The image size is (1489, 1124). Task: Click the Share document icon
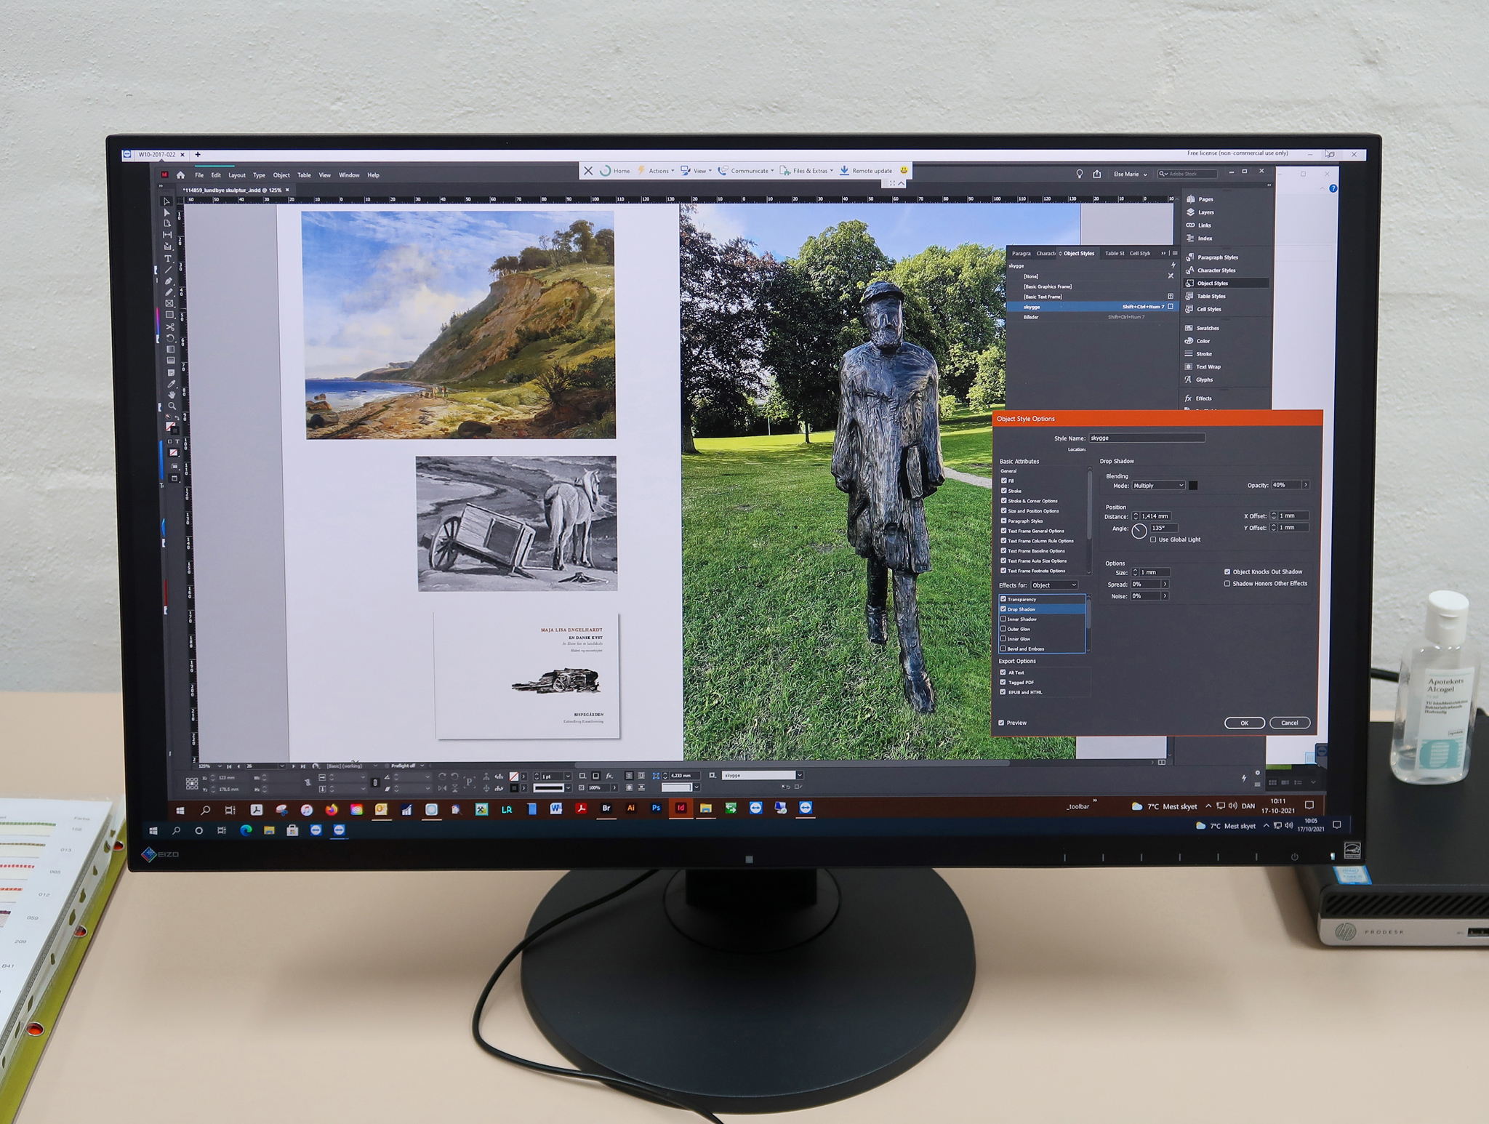1096,174
